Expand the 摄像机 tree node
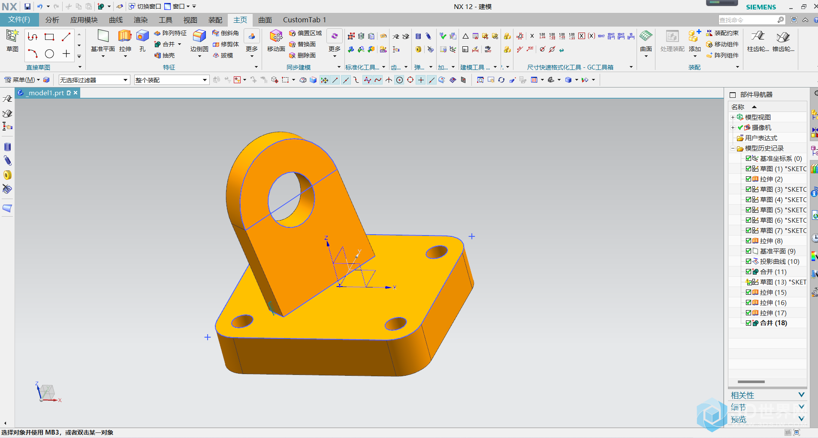The width and height of the screenshot is (818, 438). coord(733,127)
